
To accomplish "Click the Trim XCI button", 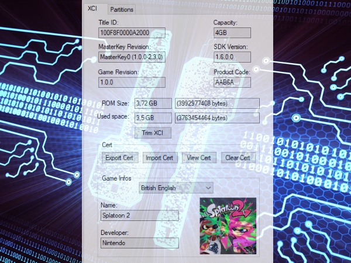I will (x=153, y=133).
